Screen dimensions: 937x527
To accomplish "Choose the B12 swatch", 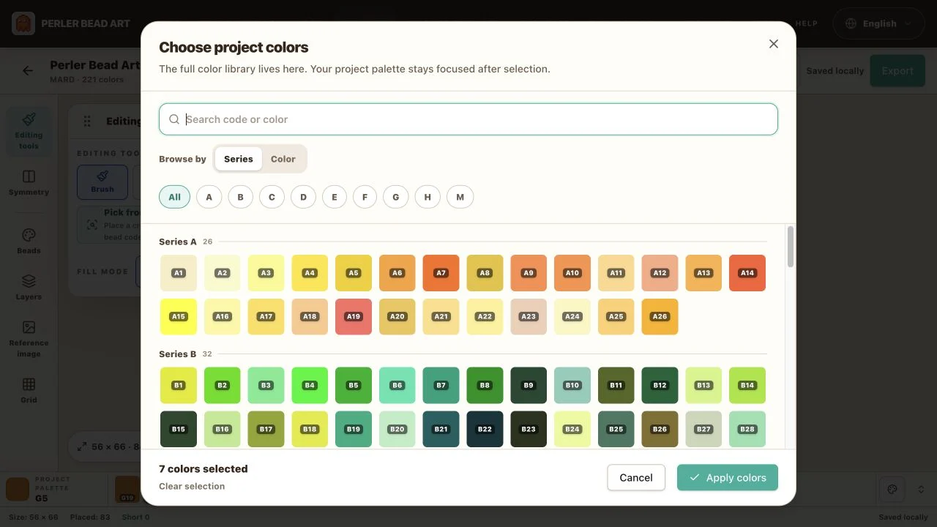I will 660,386.
